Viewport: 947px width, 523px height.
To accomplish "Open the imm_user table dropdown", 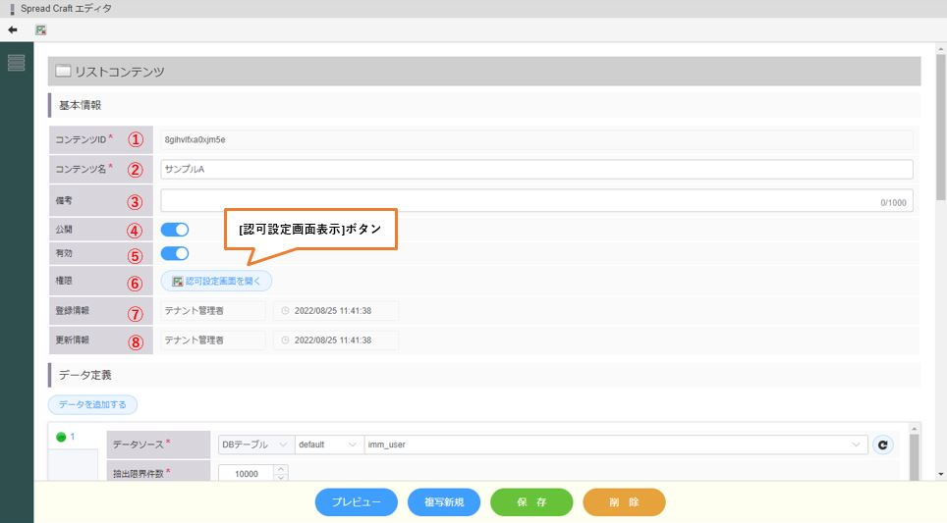I will click(x=615, y=445).
